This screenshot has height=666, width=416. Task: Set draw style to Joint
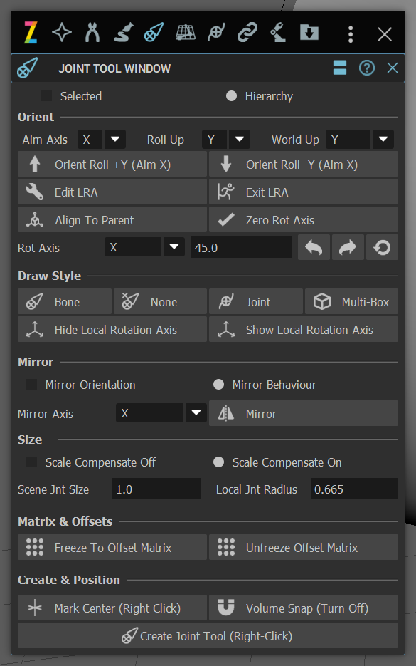(x=256, y=301)
